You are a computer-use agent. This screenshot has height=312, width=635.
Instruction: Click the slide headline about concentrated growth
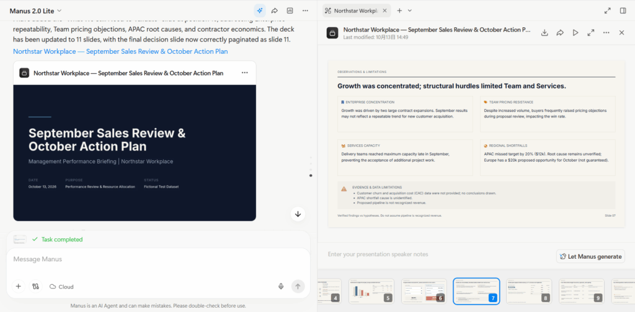[451, 86]
